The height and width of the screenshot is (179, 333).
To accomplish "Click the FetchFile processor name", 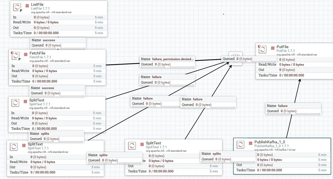I will click(37, 53).
